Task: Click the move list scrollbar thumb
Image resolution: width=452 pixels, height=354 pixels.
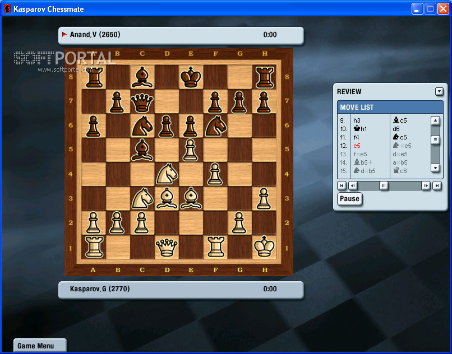Action: [435, 140]
